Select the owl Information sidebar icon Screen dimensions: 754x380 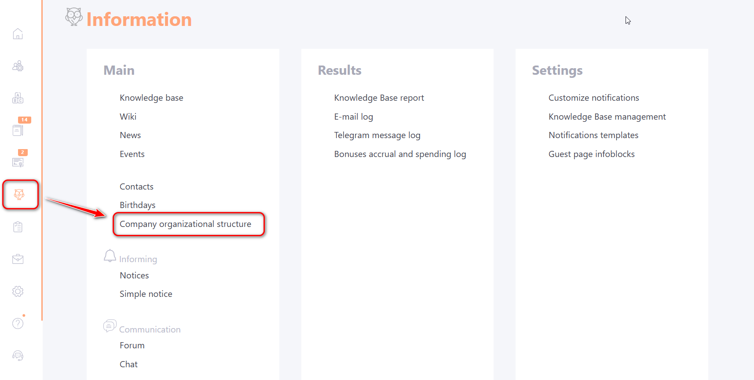pos(19,194)
